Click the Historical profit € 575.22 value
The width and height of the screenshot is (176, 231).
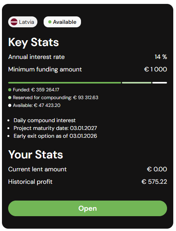tap(154, 182)
